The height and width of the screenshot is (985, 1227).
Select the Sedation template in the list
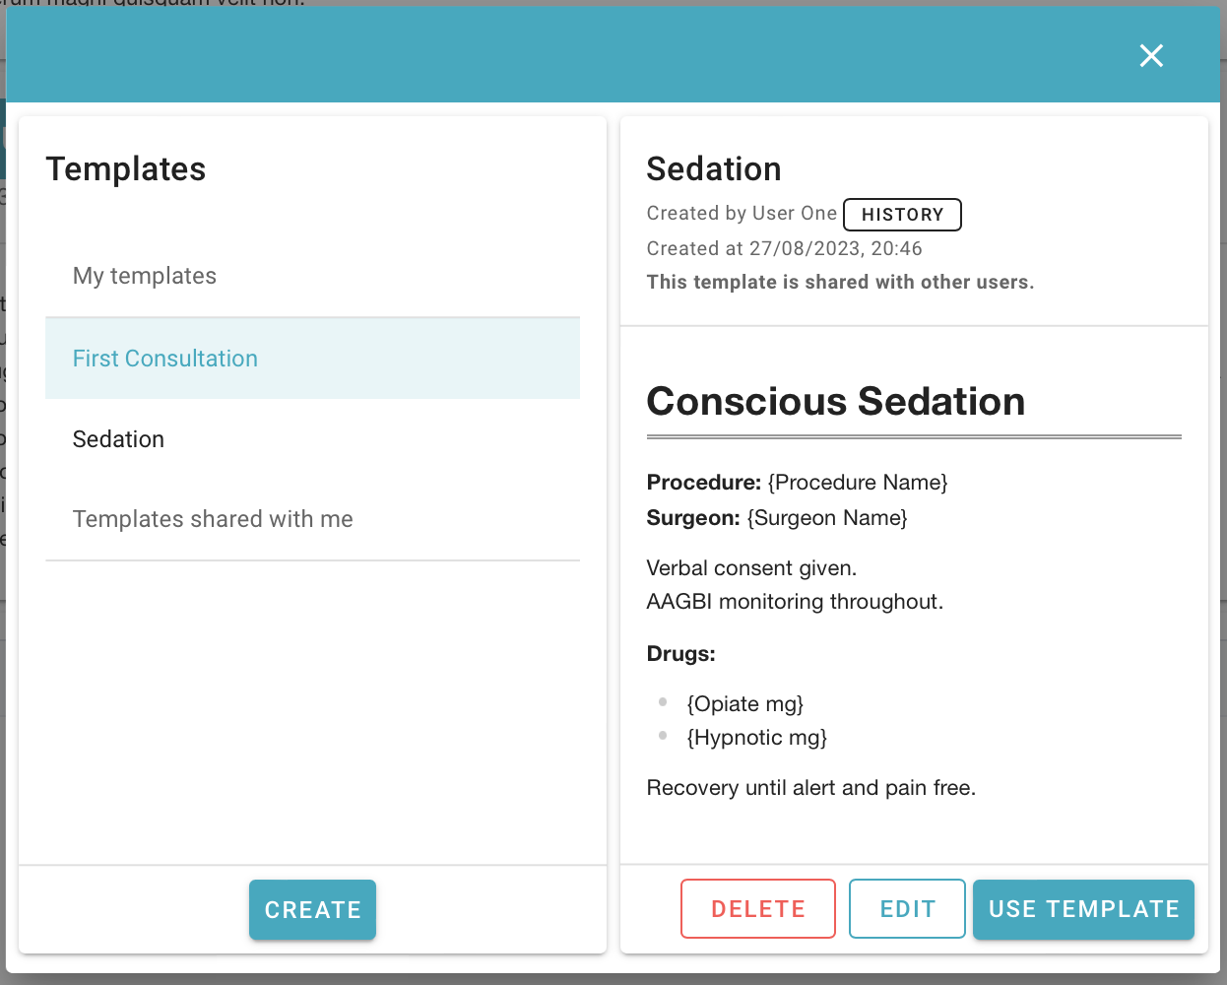pos(118,438)
